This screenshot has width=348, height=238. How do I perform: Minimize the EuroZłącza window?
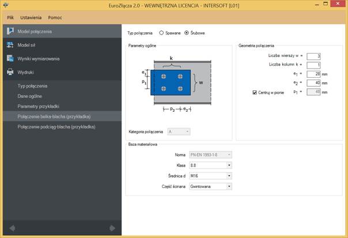317,4
